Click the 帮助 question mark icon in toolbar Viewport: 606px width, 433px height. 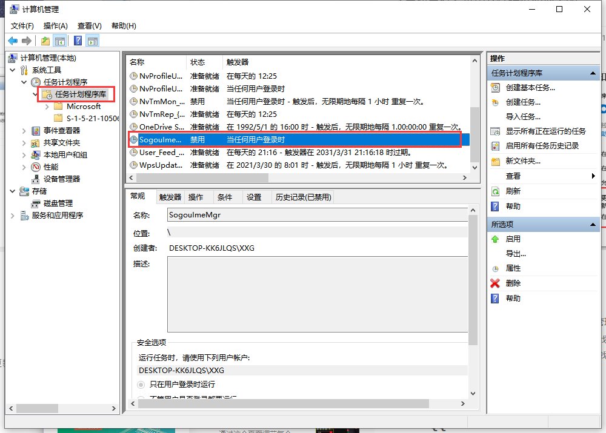tap(78, 41)
